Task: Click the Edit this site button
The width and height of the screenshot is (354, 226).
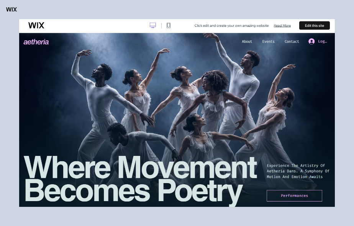Action: pyautogui.click(x=314, y=26)
